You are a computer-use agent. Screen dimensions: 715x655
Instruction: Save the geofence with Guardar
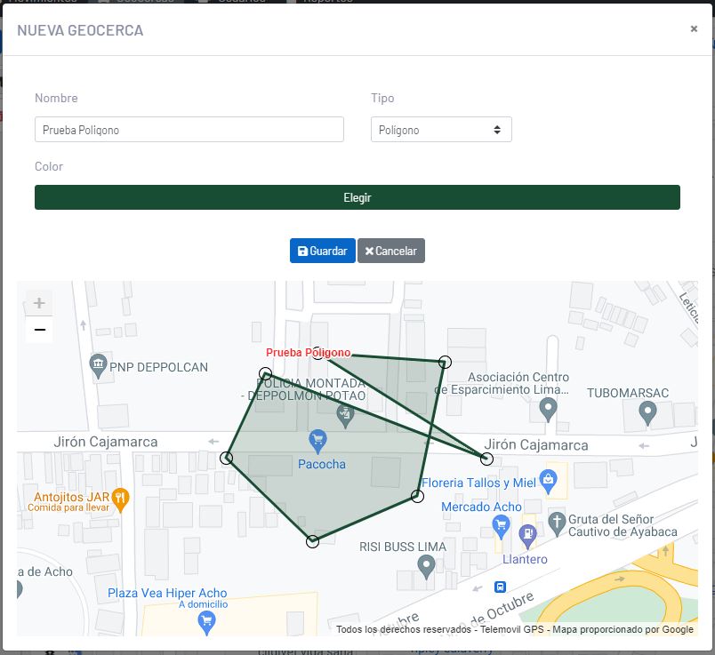(x=323, y=251)
